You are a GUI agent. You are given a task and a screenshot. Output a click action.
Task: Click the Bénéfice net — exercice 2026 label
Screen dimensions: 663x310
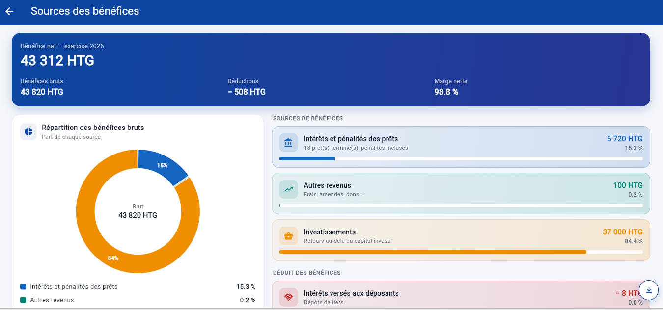coord(62,46)
